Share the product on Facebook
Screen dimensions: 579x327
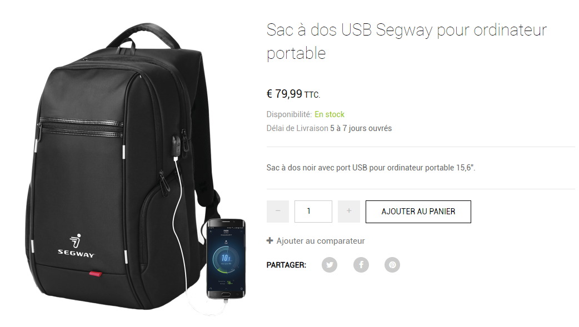point(361,265)
